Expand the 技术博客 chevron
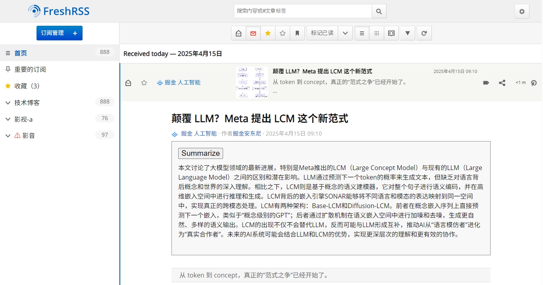This screenshot has width=543, height=285. [8, 103]
